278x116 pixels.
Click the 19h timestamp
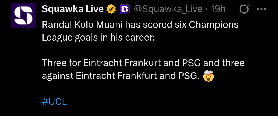(x=218, y=10)
